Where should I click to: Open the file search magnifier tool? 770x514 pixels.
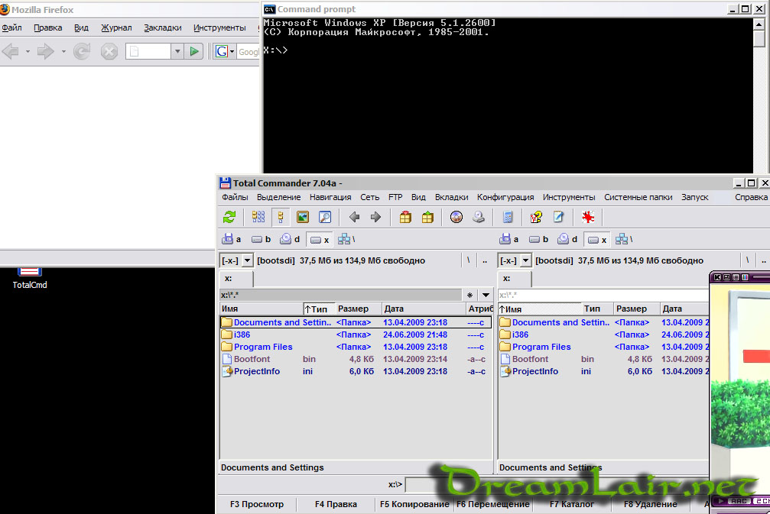click(324, 217)
